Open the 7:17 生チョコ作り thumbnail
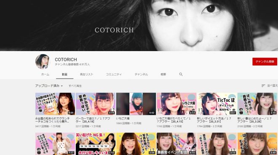This screenshot has height=155, width=278. coord(55,144)
